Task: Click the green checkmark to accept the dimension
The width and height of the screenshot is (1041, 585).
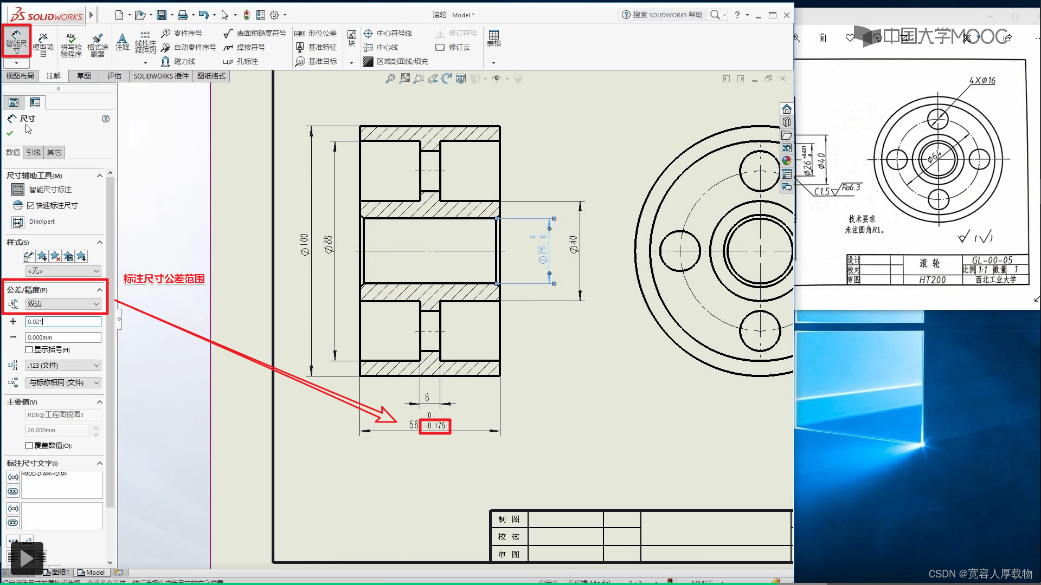Action: click(x=10, y=133)
